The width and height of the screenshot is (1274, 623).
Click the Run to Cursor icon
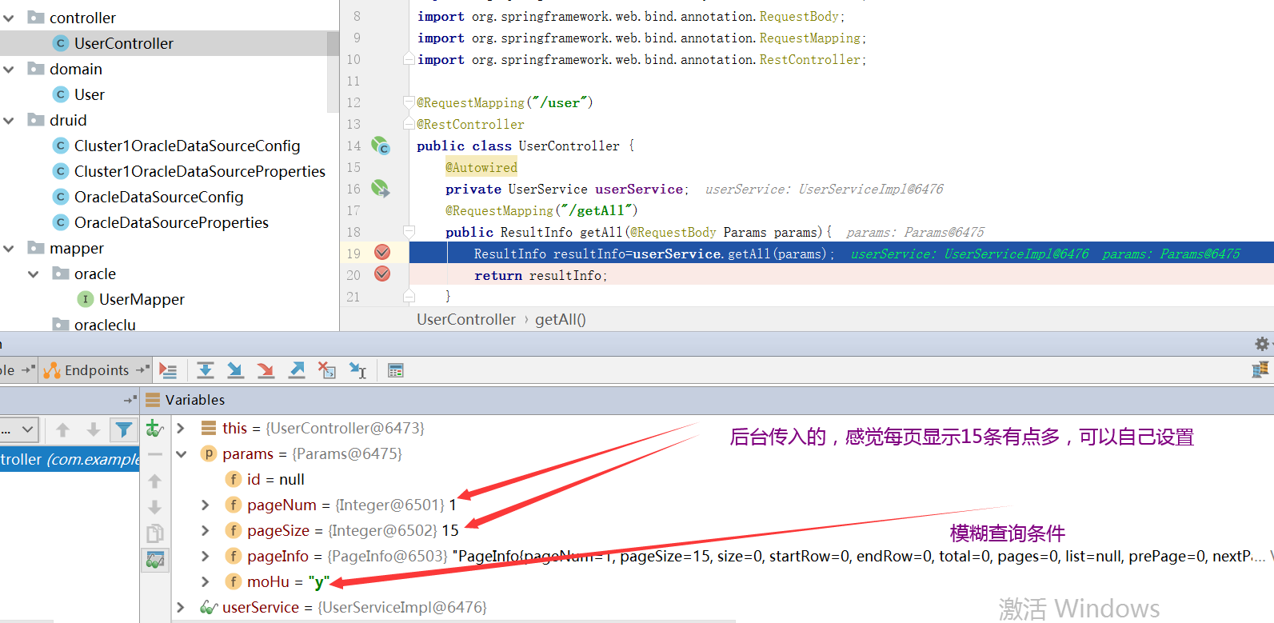[357, 370]
